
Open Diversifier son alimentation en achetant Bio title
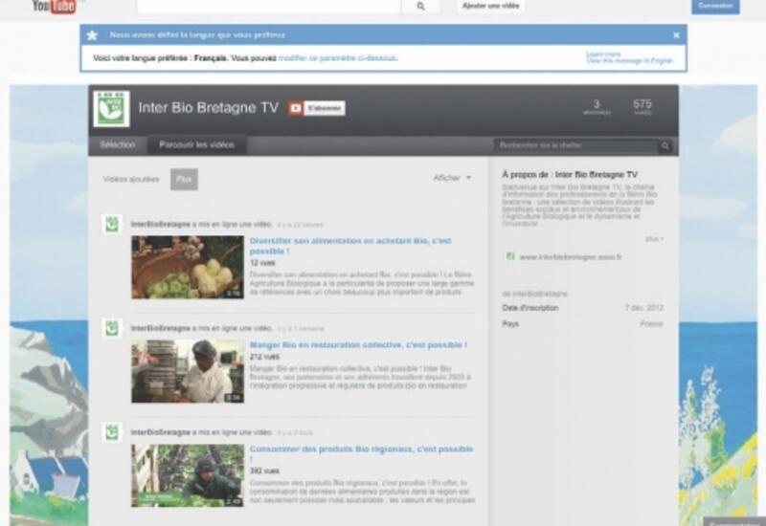350,246
